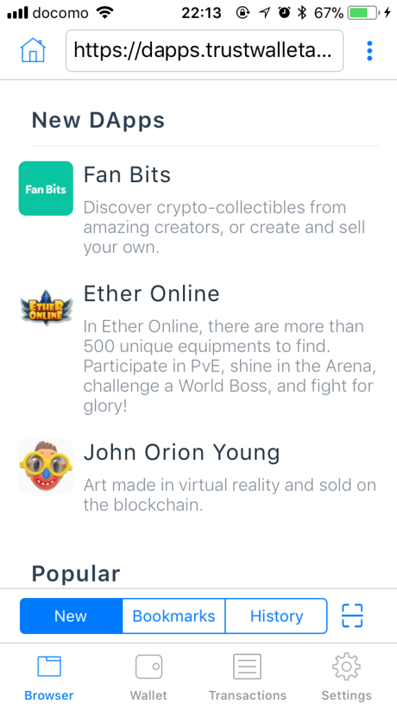Screen dimensions: 397x704
Task: Tap the Fan Bits green logo
Action: coord(46,188)
